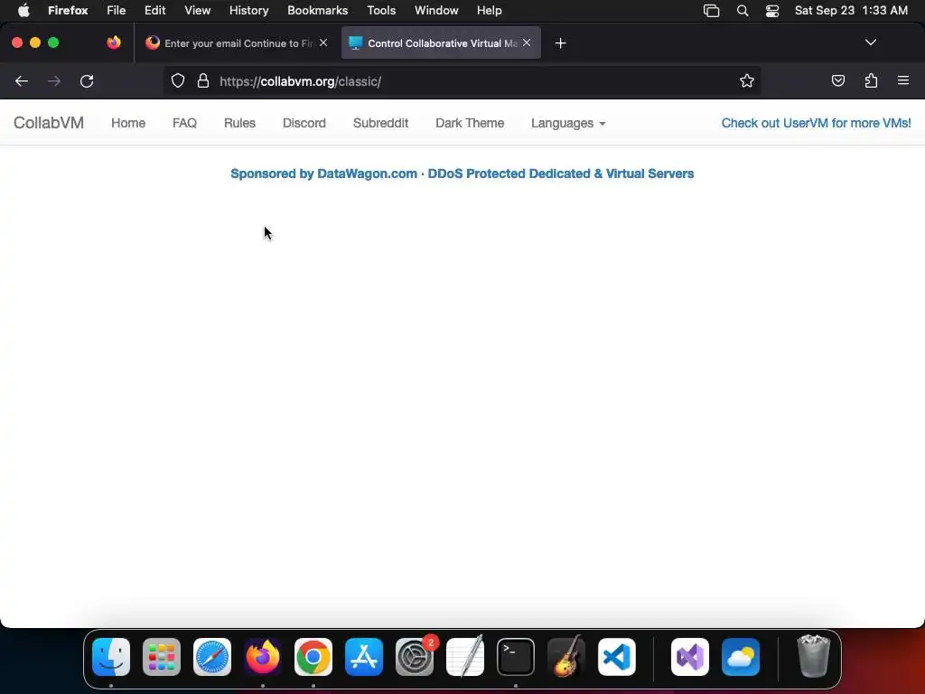
Task: Open the Window menu
Action: [436, 11]
